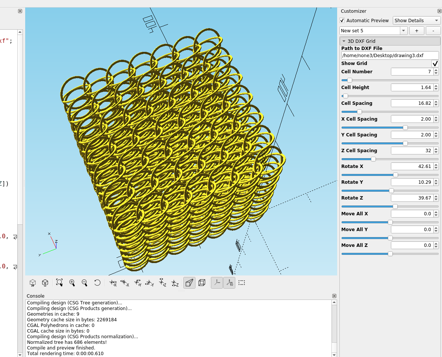
Task: Uncheck the Automatic Preview option
Action: pos(342,20)
